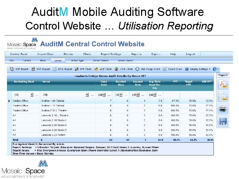Select the Estates Office row arrow indicator

[x=9, y=101]
